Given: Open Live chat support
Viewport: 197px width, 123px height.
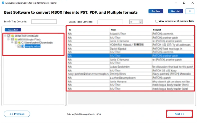Looking at the screenshot, I should pos(176,11).
